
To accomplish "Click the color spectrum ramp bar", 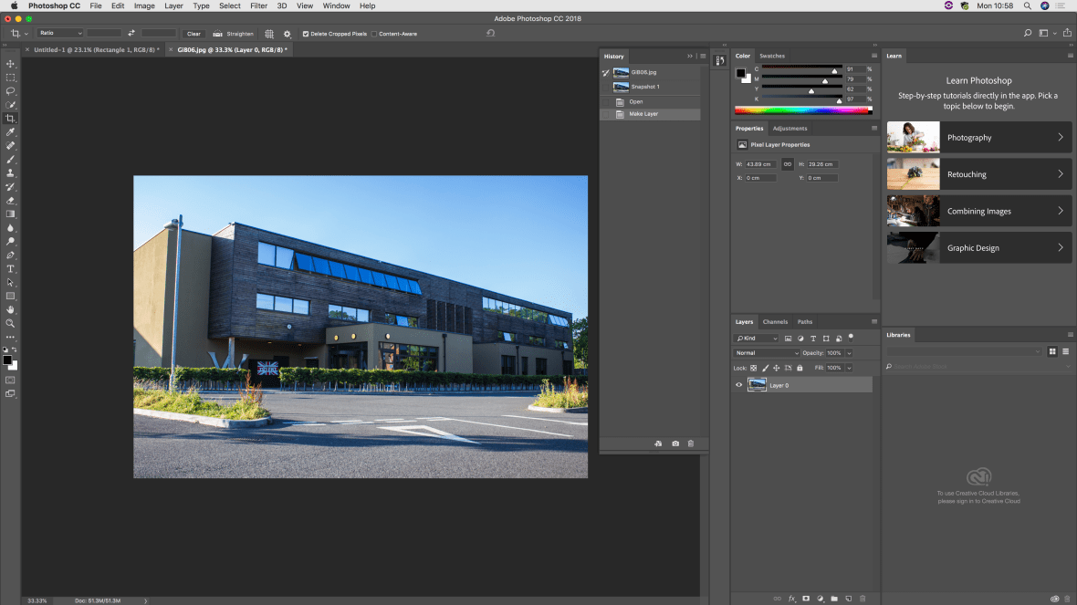I will pyautogui.click(x=803, y=111).
